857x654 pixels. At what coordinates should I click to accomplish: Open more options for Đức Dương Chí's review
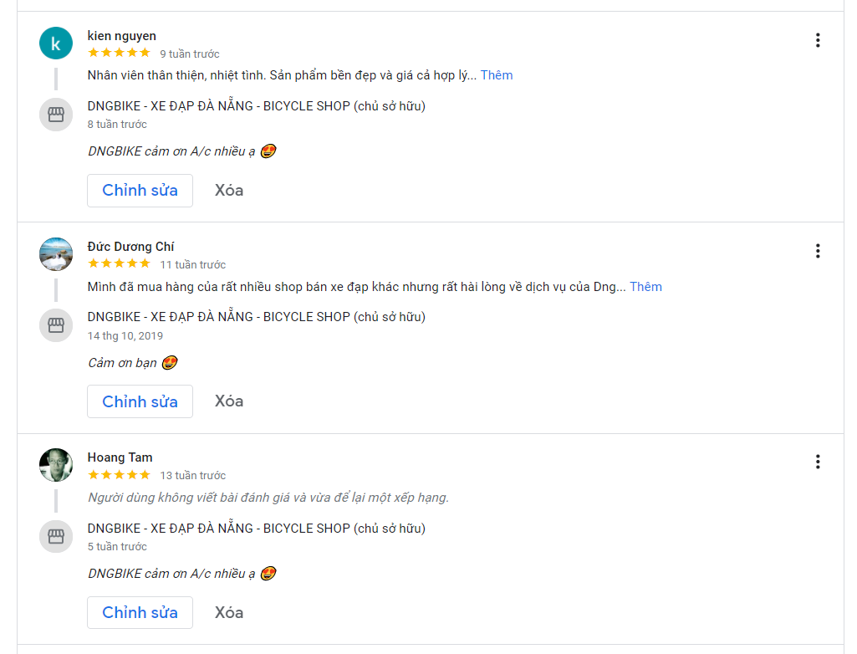tap(818, 251)
